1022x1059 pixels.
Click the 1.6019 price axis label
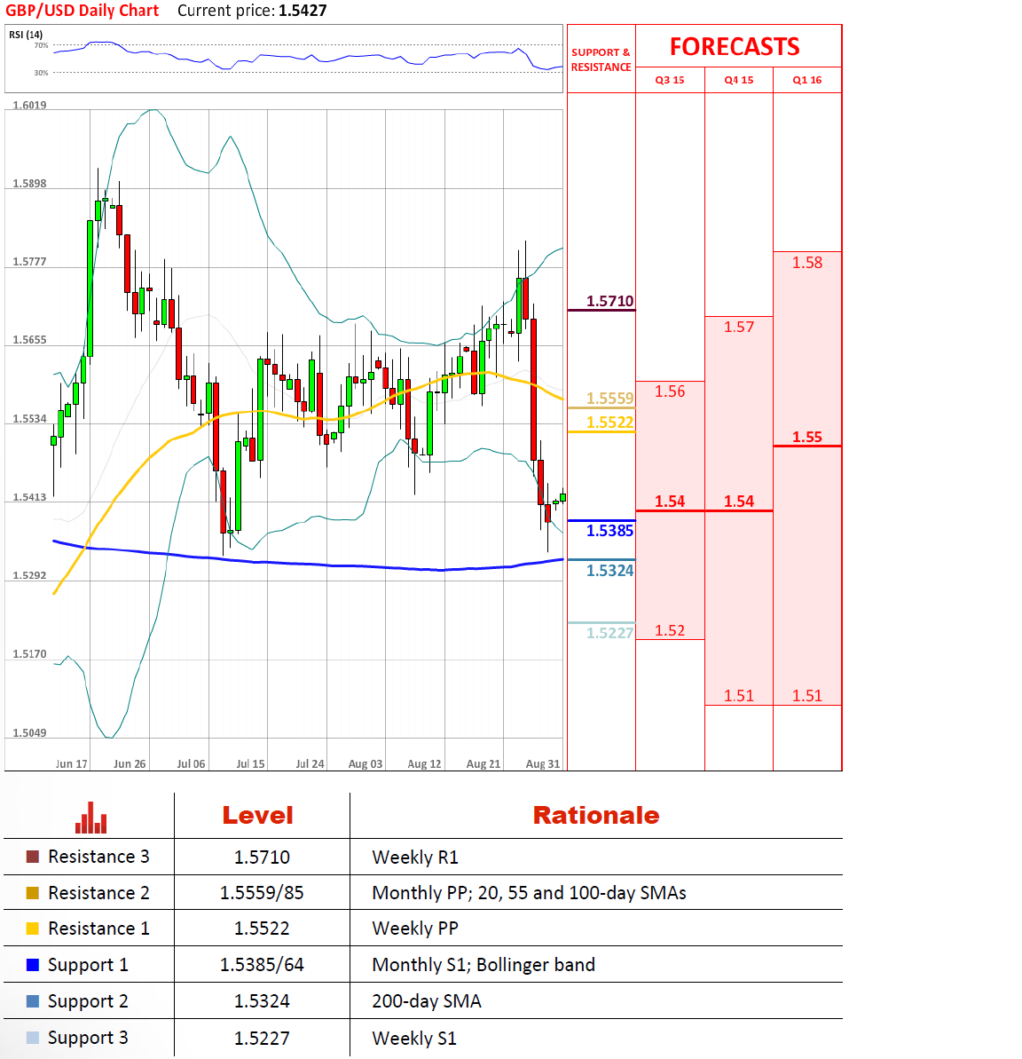pos(29,106)
